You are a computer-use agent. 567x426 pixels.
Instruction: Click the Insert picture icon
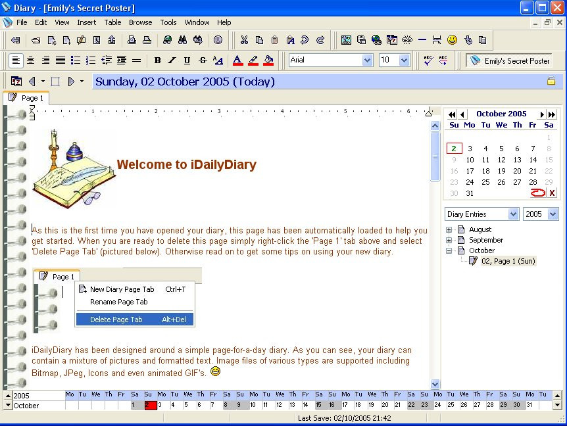click(346, 40)
